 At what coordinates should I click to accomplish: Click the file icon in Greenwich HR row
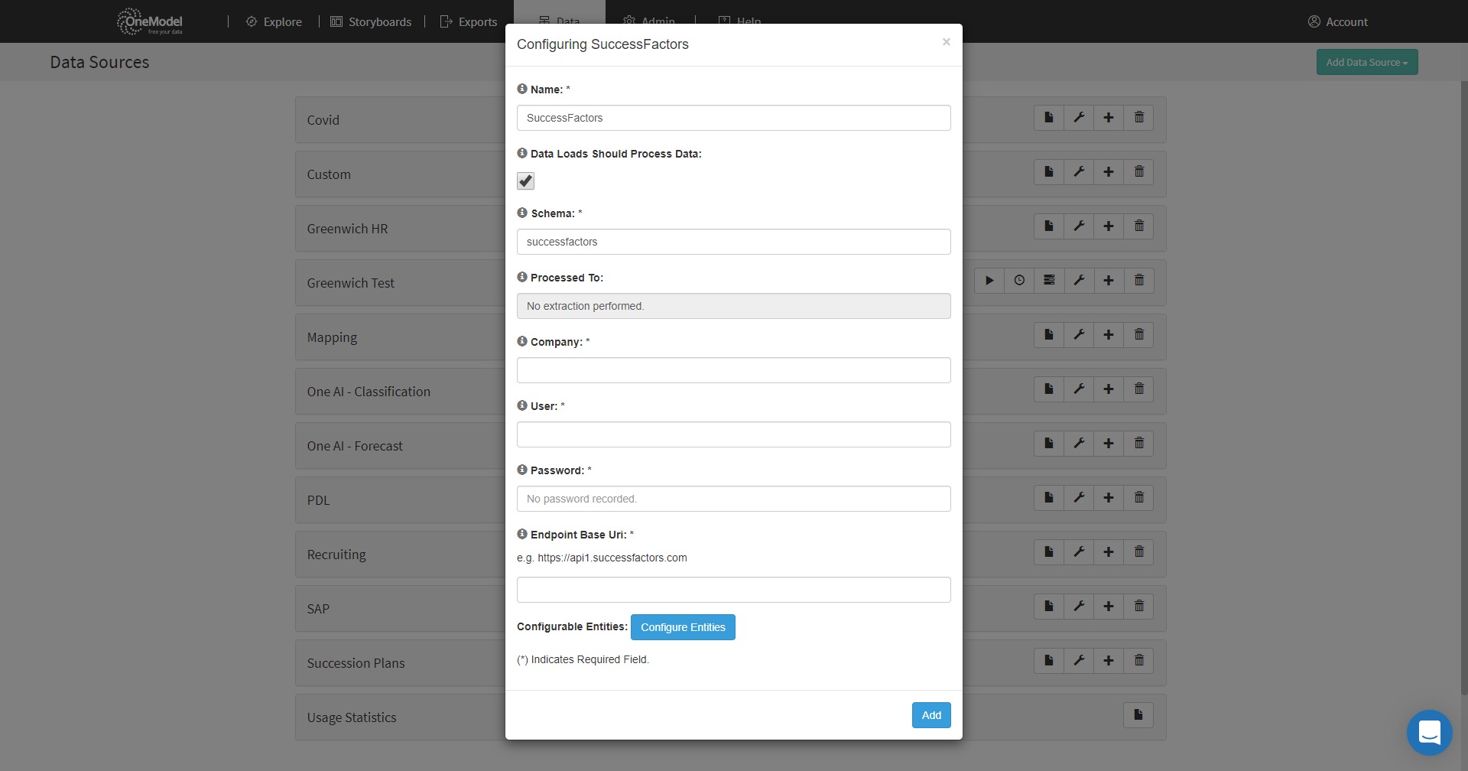[x=1049, y=226]
